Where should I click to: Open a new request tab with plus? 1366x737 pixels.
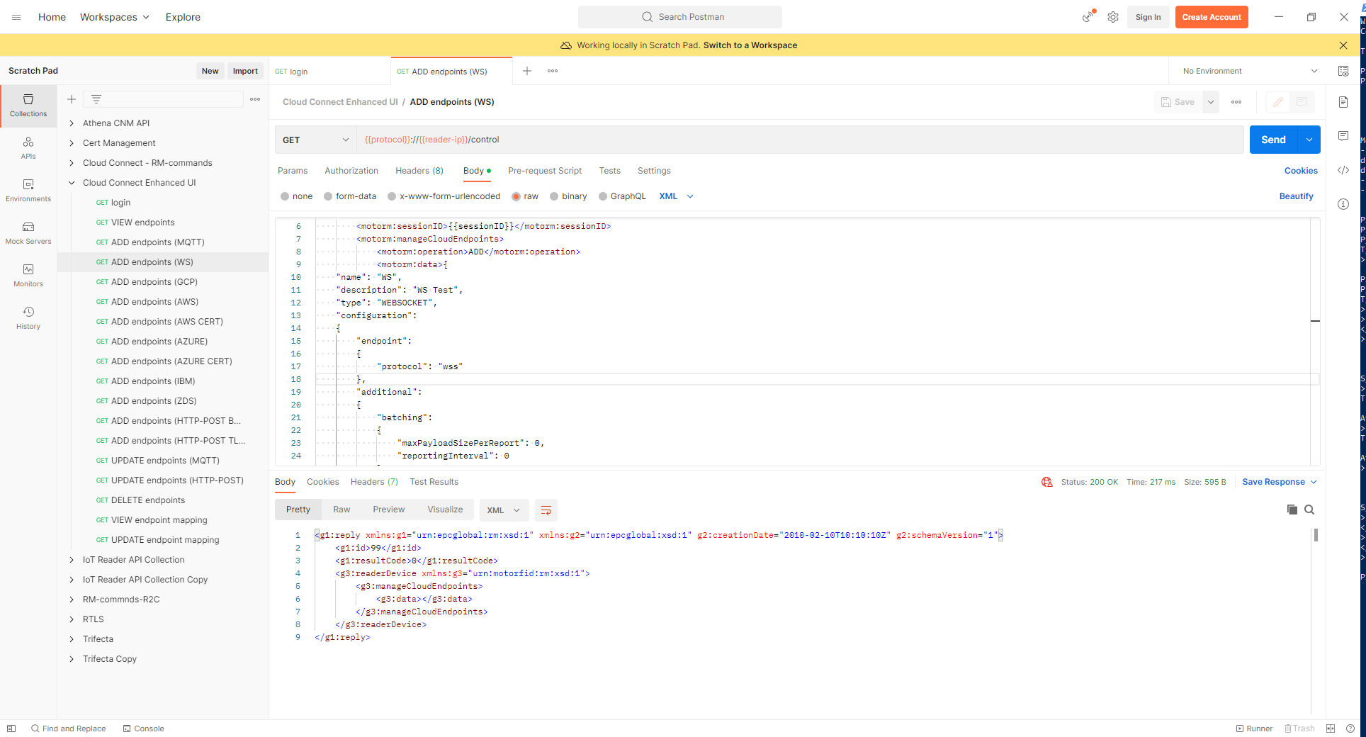(x=527, y=71)
